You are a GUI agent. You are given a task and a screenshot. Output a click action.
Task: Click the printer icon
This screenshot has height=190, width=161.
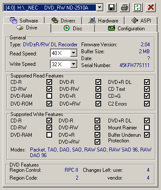click(x=125, y=7)
